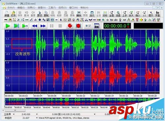Click the horizontal scrollbar thumb below overview
Screen dimensions: 165x121
[x=15, y=110]
